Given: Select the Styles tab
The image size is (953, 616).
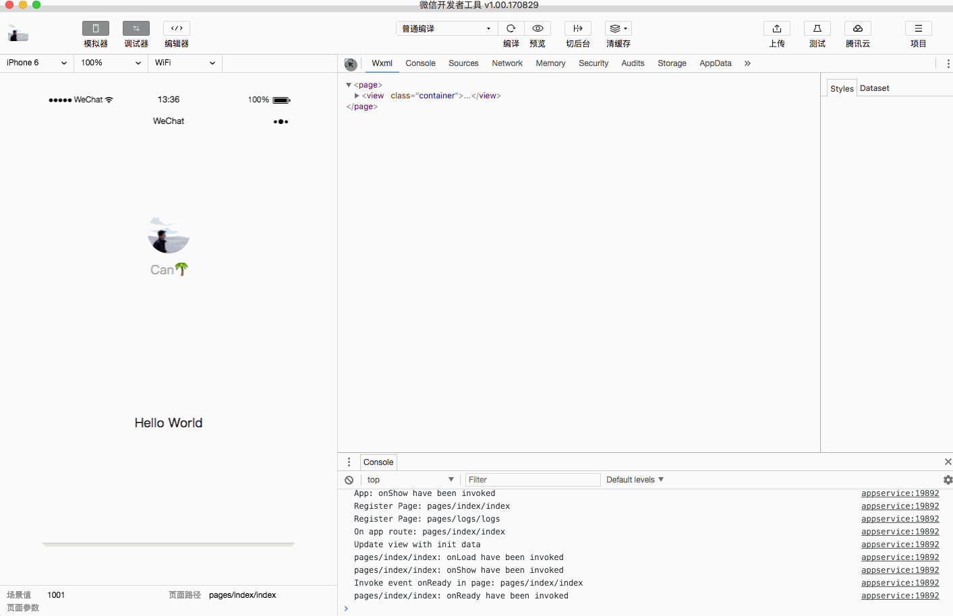Looking at the screenshot, I should point(842,88).
